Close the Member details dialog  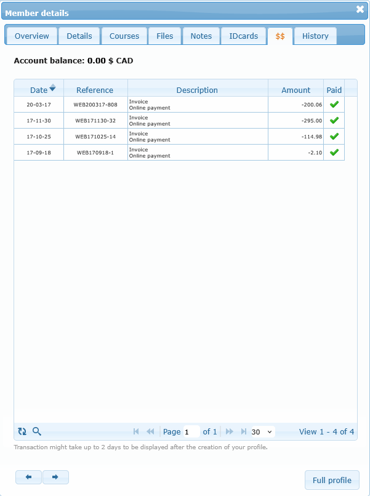coord(360,9)
